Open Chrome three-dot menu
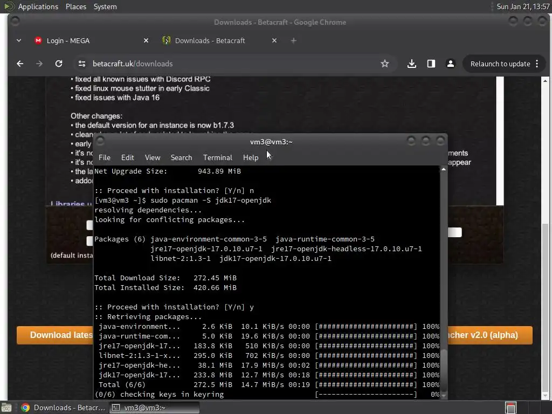 pyautogui.click(x=537, y=64)
